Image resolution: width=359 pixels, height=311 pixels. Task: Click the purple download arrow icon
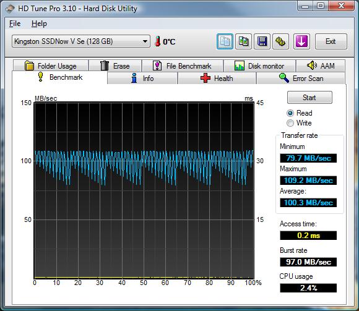pos(301,41)
